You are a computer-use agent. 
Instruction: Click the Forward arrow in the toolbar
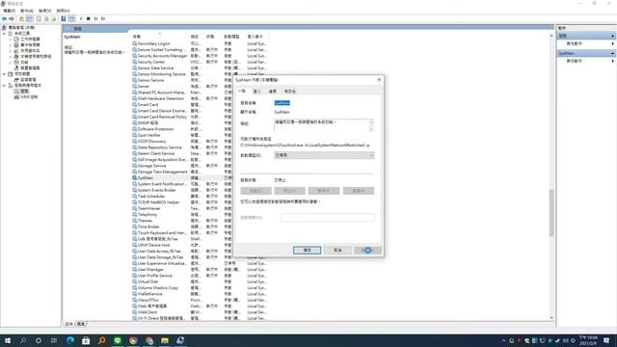coord(12,18)
